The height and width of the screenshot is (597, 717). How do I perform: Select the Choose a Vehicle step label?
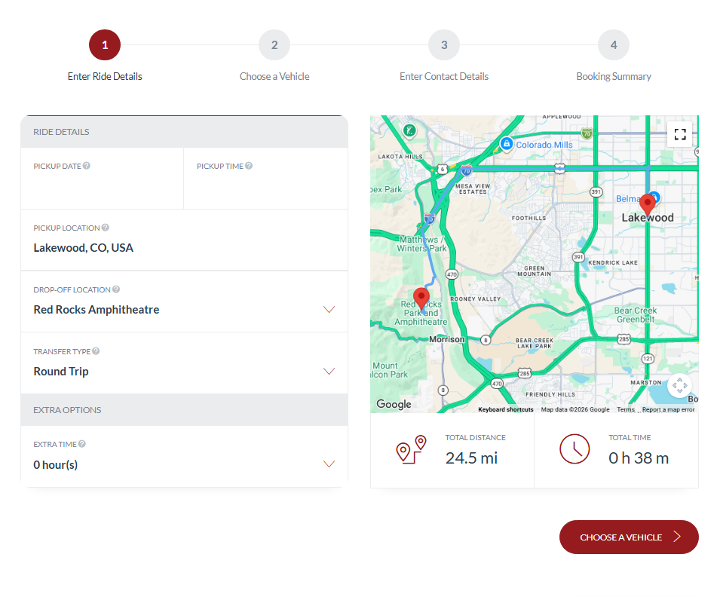point(274,76)
